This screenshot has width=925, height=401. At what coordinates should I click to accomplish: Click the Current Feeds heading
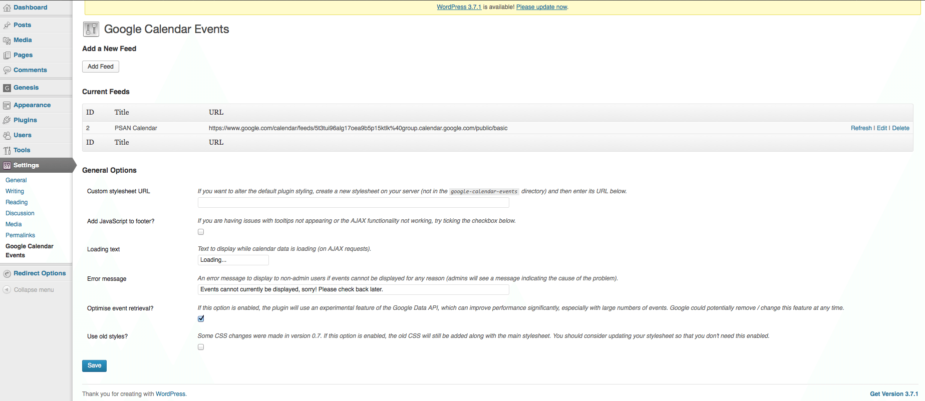pos(106,92)
